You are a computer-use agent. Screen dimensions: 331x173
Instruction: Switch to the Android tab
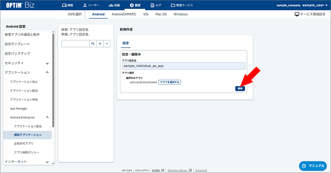[x=98, y=14]
